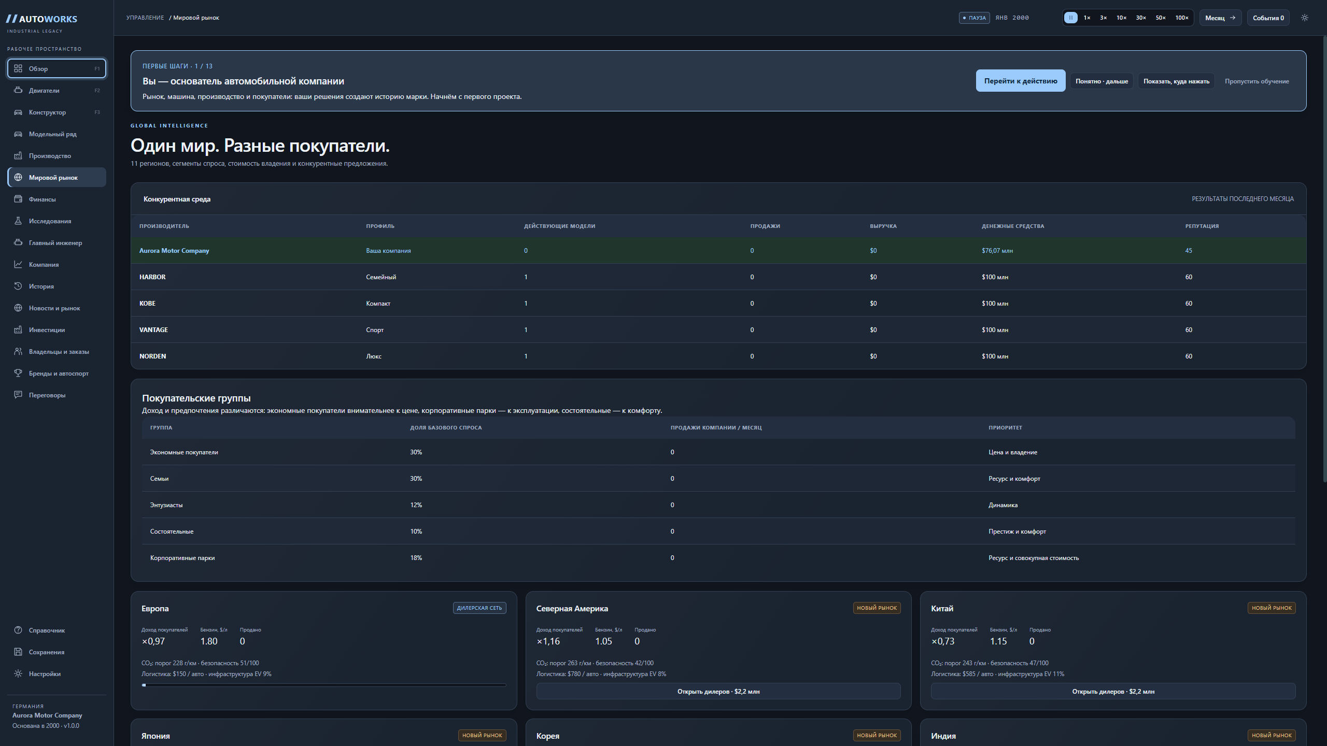The height and width of the screenshot is (746, 1327).
Task: Open dealers in Северная Америка
Action: click(x=718, y=691)
